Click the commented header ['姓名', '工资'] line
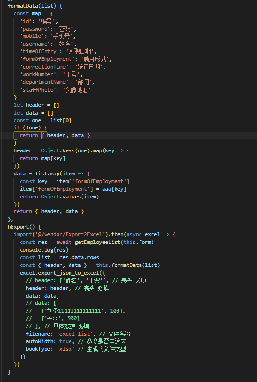 click(x=86, y=281)
